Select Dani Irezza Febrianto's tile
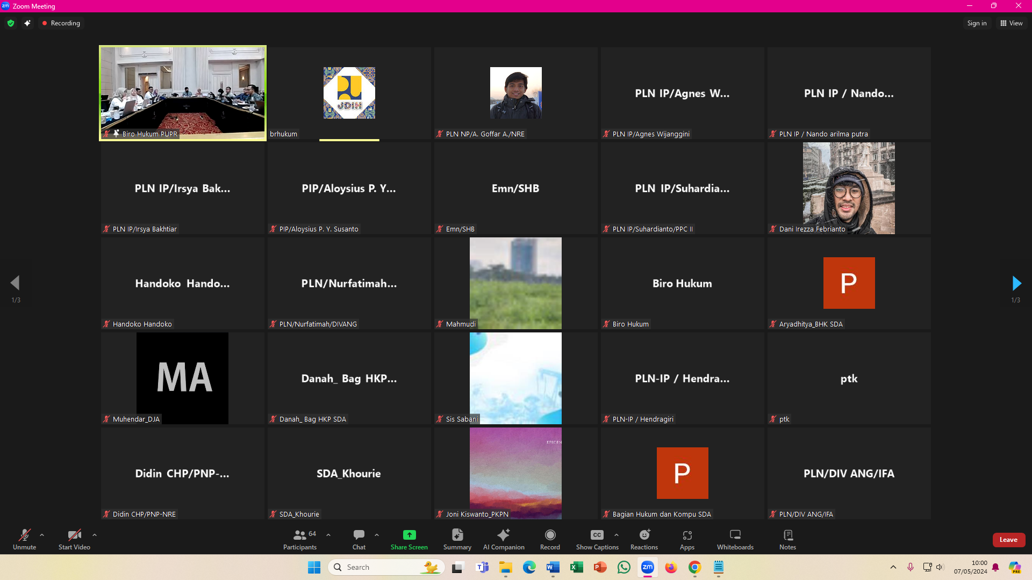 849,188
